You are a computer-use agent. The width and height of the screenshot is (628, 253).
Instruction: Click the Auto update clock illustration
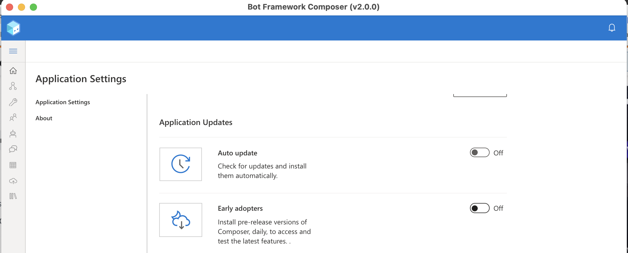pos(180,164)
